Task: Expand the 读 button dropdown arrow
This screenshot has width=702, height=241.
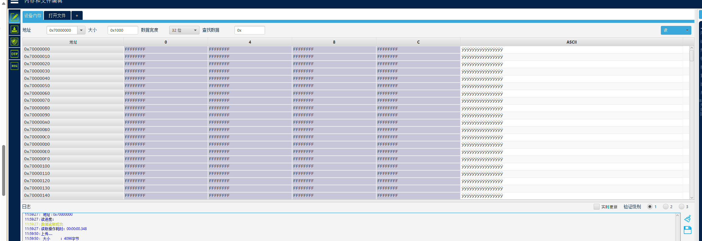Action: pyautogui.click(x=687, y=30)
